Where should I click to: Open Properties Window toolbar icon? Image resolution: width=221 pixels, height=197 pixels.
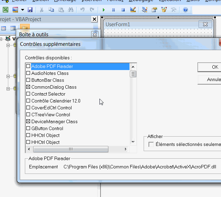point(154,10)
